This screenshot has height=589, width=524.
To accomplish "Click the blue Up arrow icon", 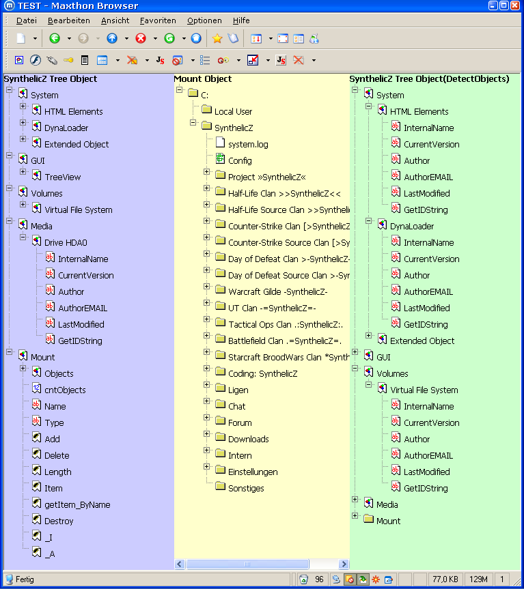I will coord(112,38).
